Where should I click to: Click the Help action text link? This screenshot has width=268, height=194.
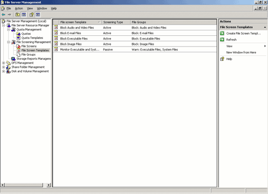(229, 59)
